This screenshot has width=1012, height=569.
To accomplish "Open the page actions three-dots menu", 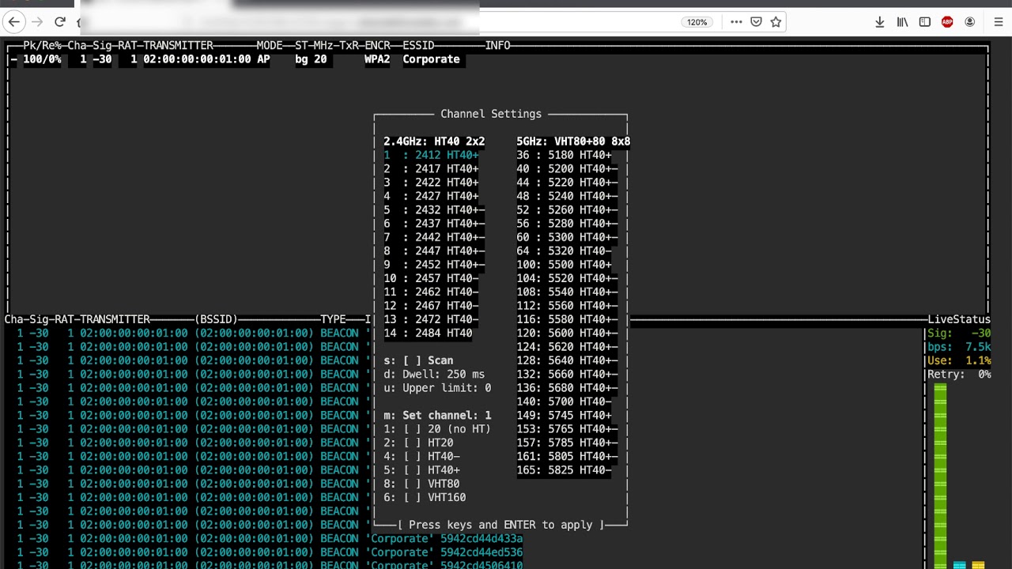I will click(736, 22).
